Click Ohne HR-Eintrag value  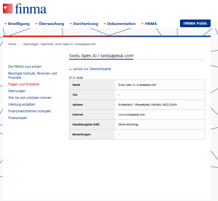tap(128, 125)
